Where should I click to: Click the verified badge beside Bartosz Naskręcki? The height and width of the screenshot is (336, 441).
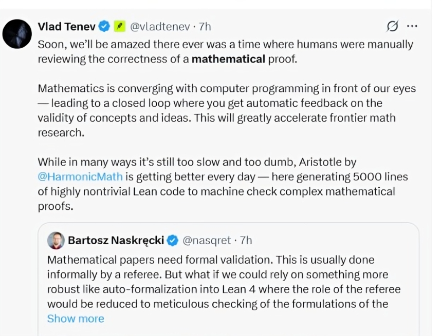[173, 240]
